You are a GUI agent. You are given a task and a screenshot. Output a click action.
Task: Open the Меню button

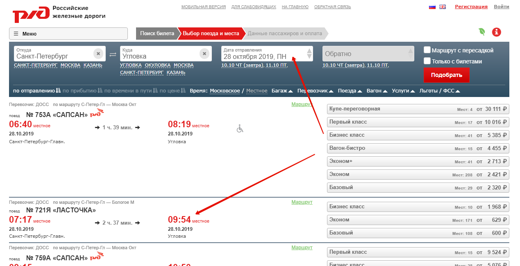68,34
